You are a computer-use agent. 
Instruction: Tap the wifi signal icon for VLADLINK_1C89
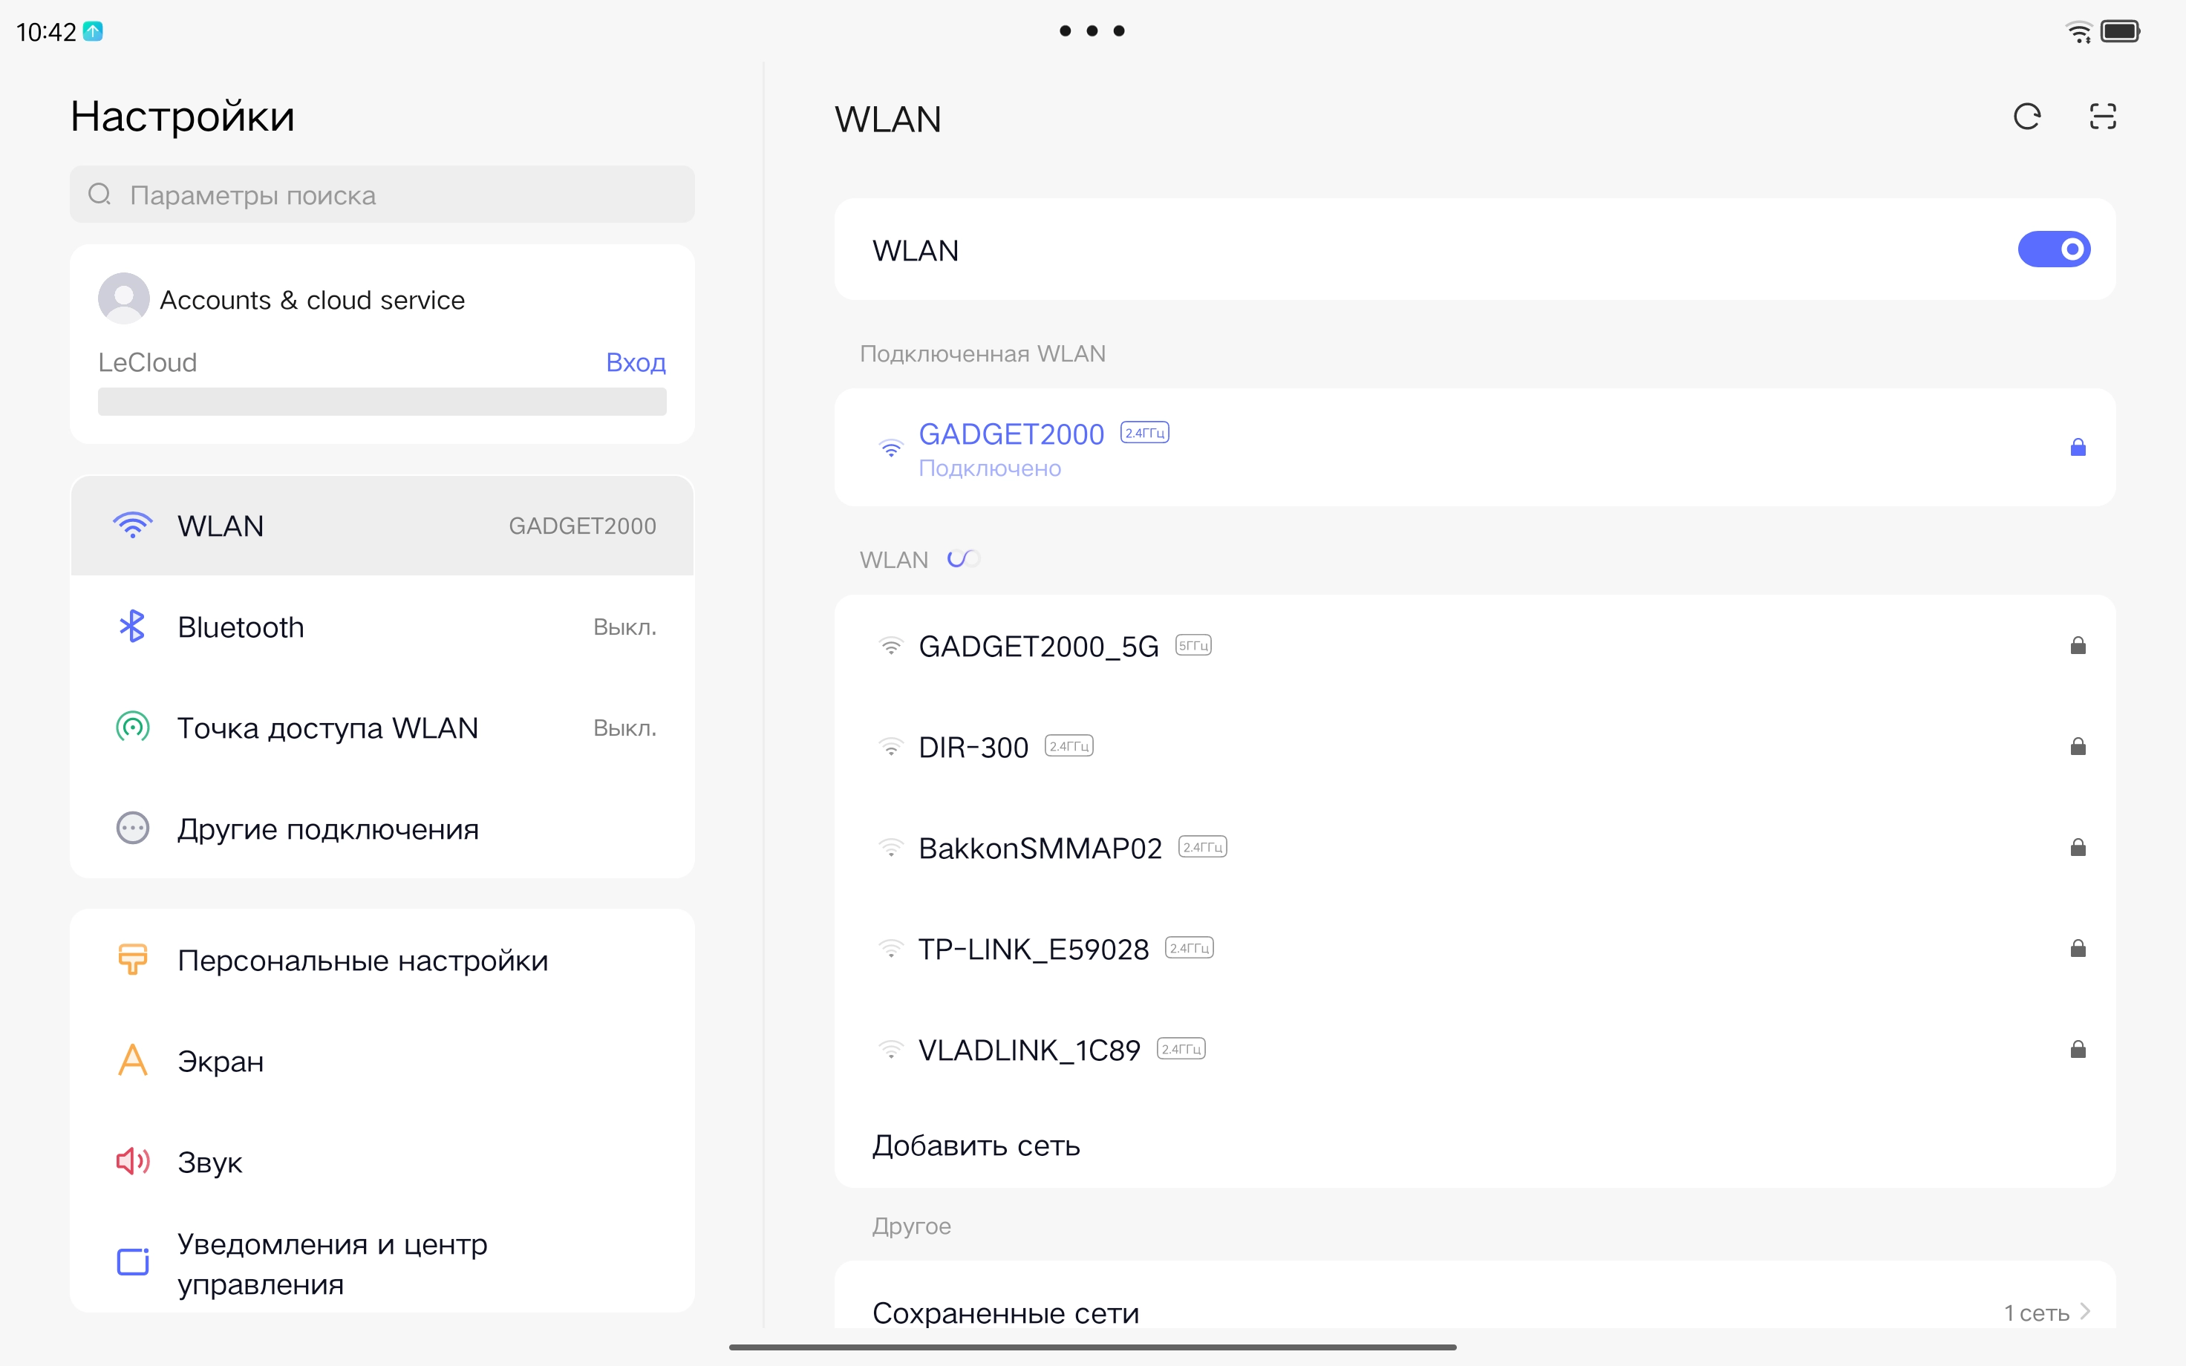pyautogui.click(x=890, y=1050)
